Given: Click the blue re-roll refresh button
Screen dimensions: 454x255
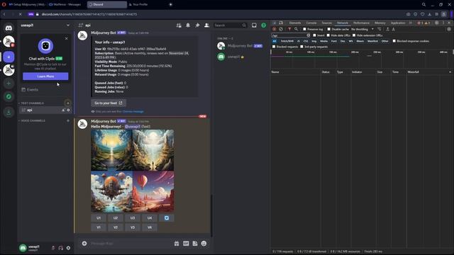Looking at the screenshot, I should [x=167, y=218].
